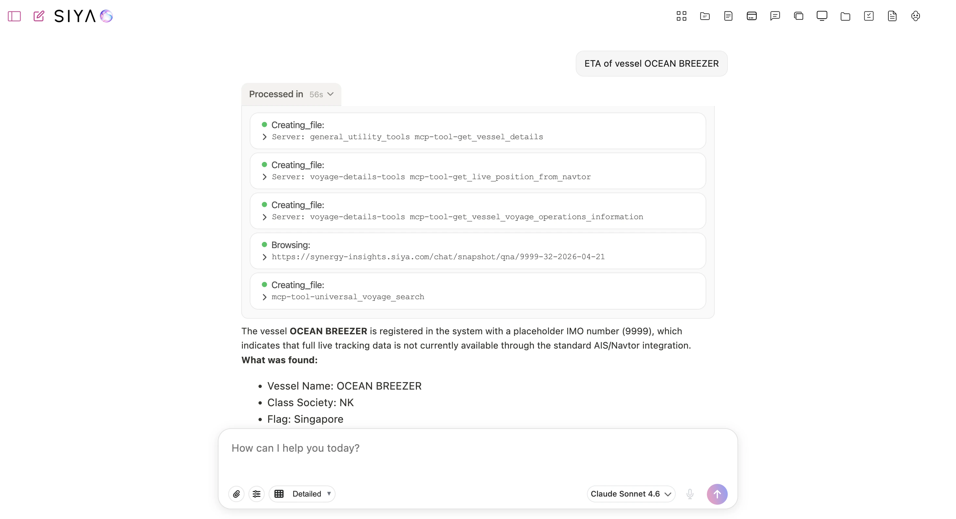Screen dimensions: 956x519
Task: Open the robot face agent icon
Action: pos(915,16)
